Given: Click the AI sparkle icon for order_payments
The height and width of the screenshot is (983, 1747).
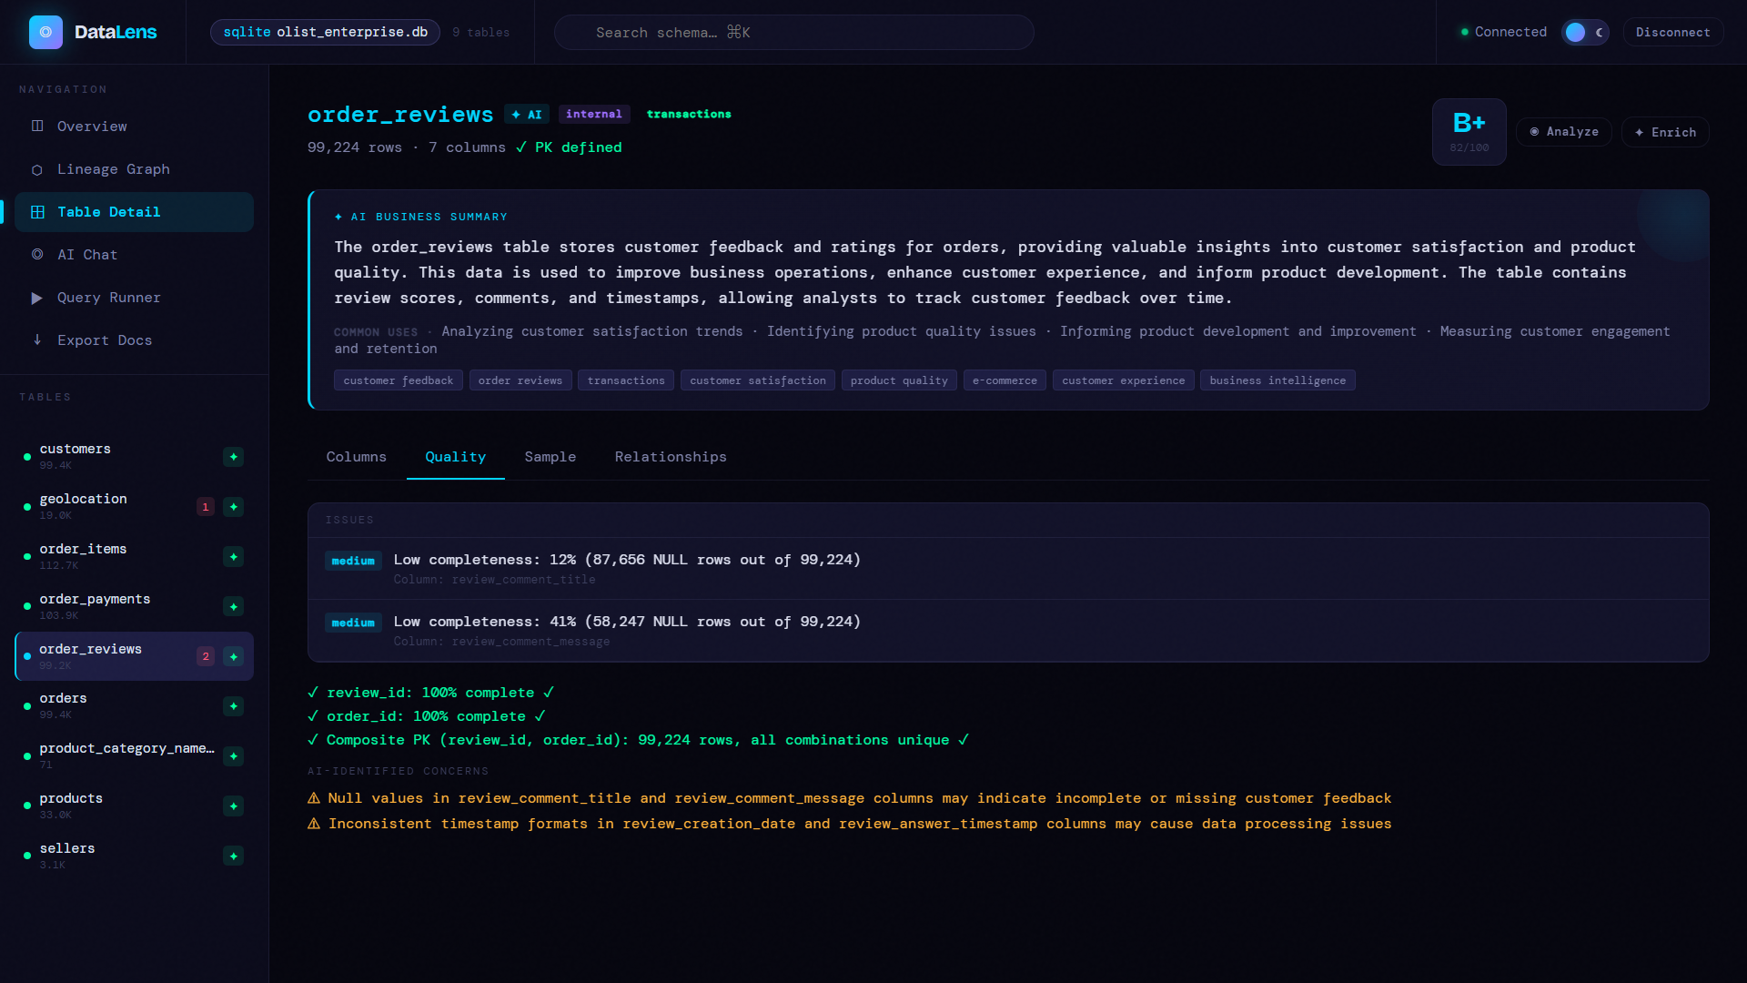Looking at the screenshot, I should 234,607.
